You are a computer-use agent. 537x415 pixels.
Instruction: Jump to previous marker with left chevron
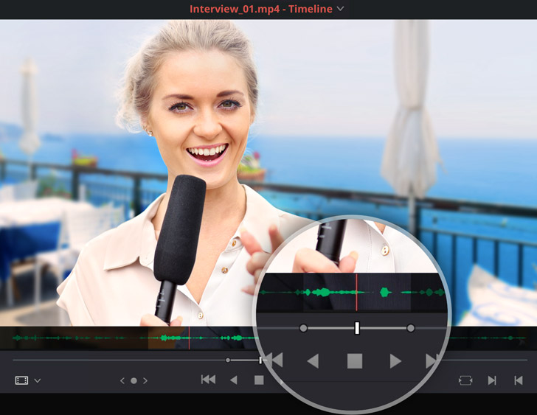click(123, 381)
